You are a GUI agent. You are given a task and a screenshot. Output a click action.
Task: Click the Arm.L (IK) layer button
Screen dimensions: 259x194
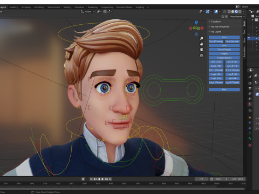[x=216, y=62]
